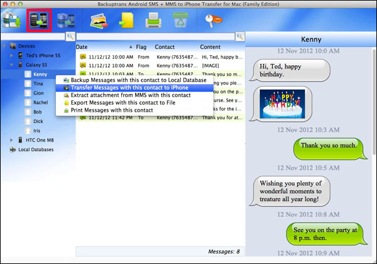This screenshot has height=264, width=377.
Task: Click the Print messages toolbar icon
Action: point(153,21)
